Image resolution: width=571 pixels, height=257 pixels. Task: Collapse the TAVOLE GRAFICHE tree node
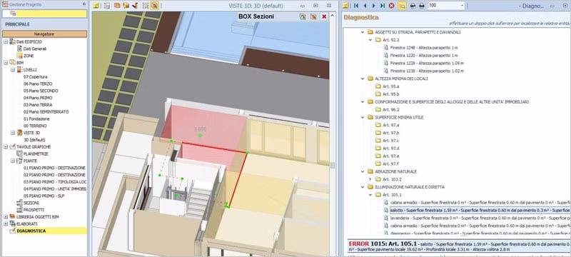click(6, 146)
